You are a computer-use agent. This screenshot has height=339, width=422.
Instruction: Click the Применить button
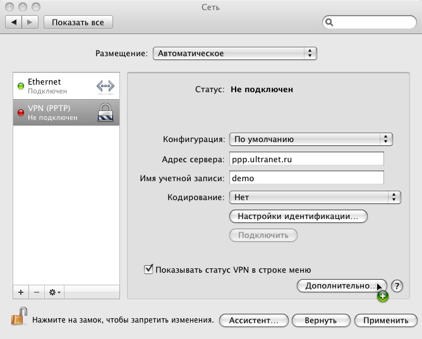pyautogui.click(x=385, y=320)
